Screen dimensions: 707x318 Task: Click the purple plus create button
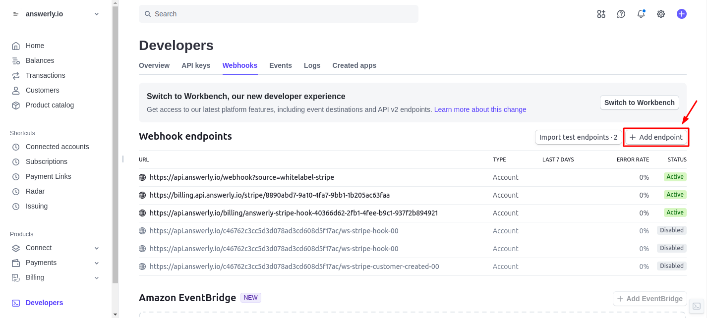pyautogui.click(x=682, y=14)
